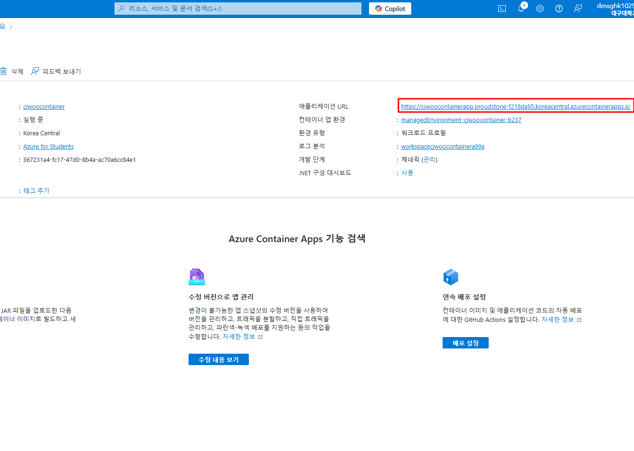Open managedEnvironment-cjwoocontainer-b237 link
The height and width of the screenshot is (451, 634).
tap(461, 120)
